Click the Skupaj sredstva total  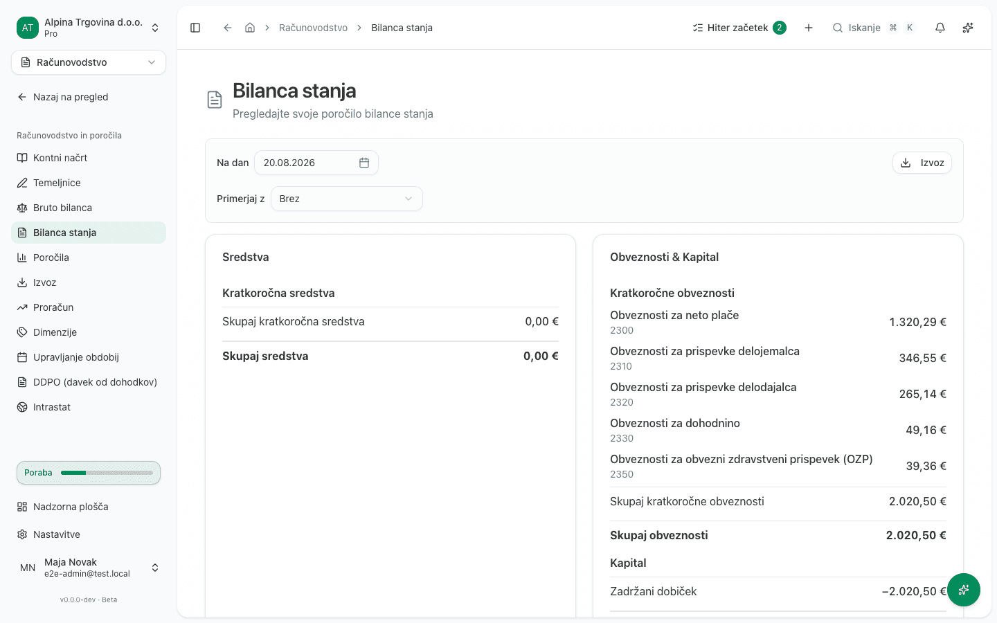[390, 356]
